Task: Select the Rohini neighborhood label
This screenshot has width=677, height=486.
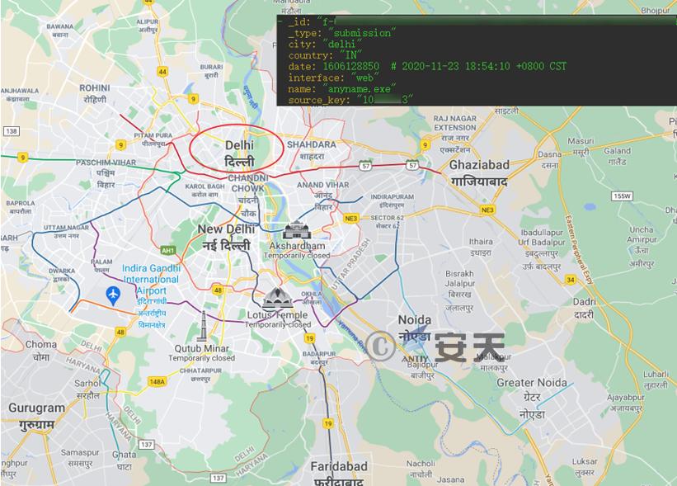Action: (95, 93)
